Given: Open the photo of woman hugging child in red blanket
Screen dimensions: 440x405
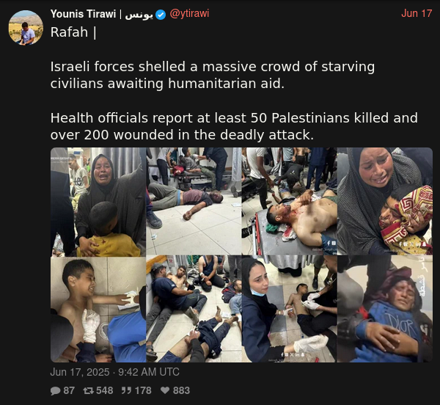Looking at the screenshot, I should pyautogui.click(x=385, y=201).
